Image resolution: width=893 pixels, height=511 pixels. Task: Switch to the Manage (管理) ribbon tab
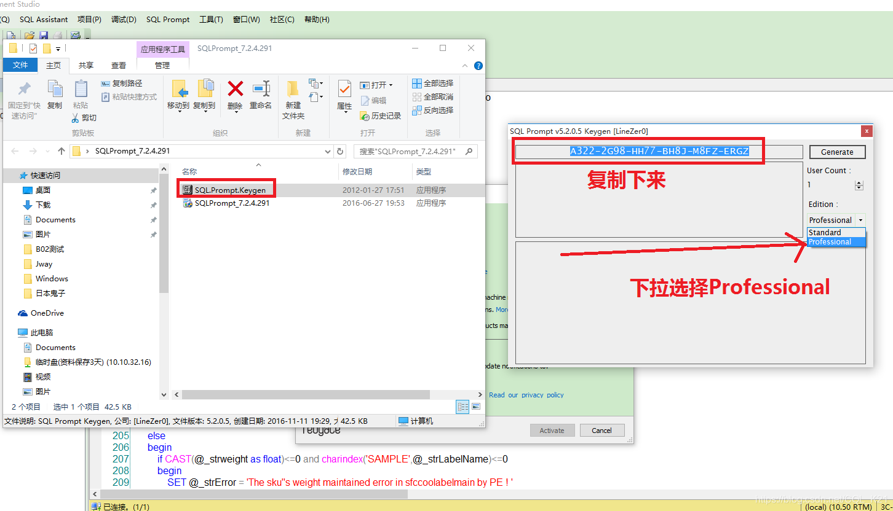click(162, 65)
